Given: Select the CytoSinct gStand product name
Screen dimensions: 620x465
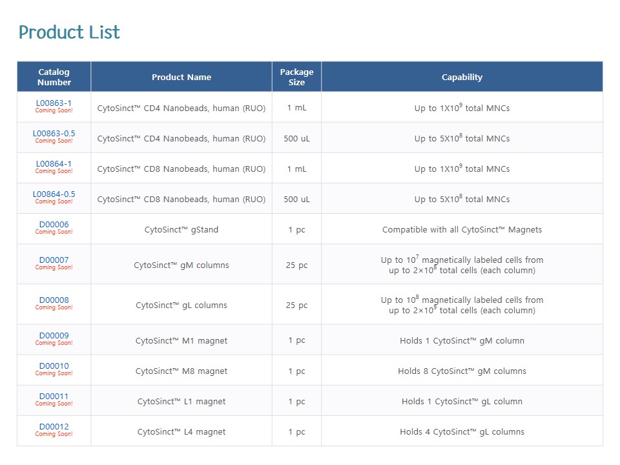Looking at the screenshot, I should pyautogui.click(x=181, y=230).
